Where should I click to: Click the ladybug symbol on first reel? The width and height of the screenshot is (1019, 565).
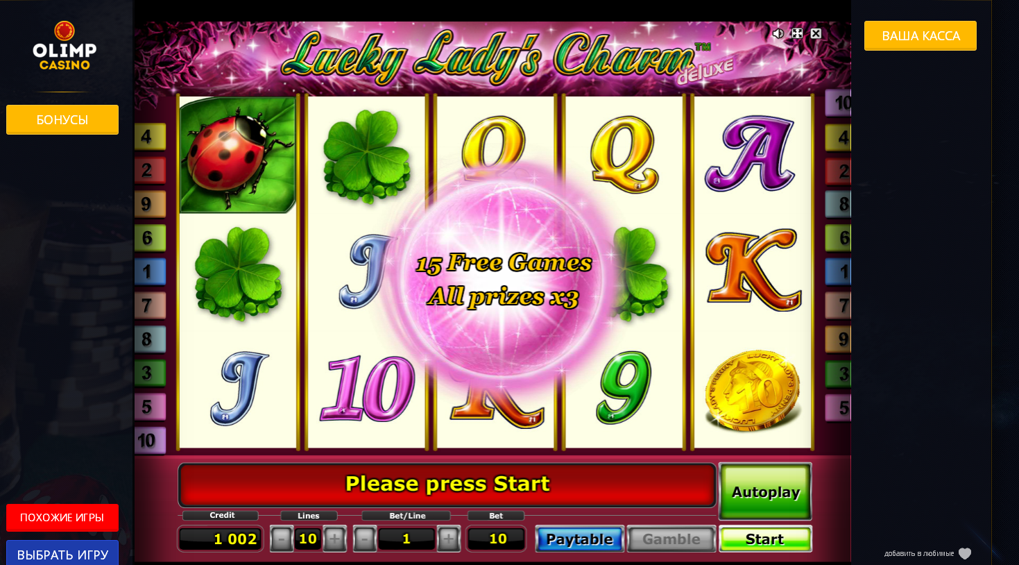(237, 154)
